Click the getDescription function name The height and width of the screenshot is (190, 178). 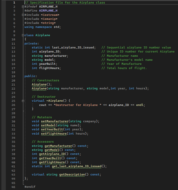72,174
